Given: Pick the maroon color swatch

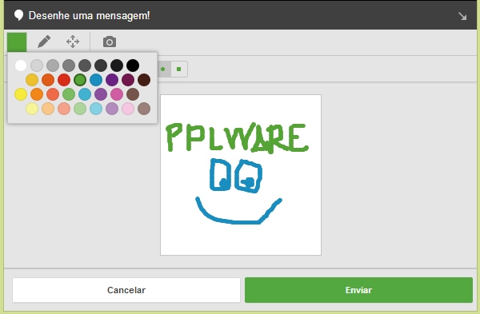Looking at the screenshot, I should [x=128, y=80].
